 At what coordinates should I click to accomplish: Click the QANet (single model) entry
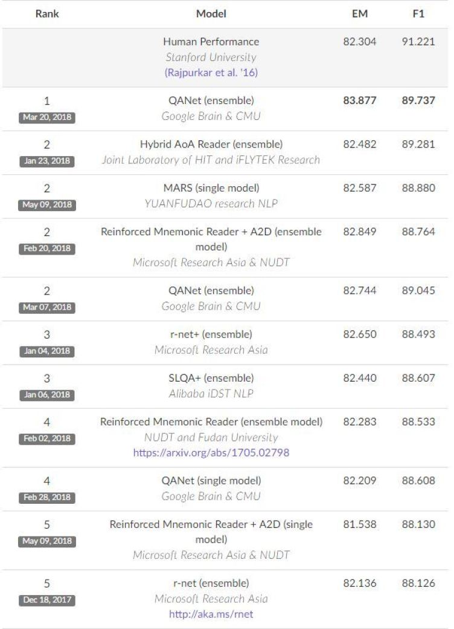(211, 481)
